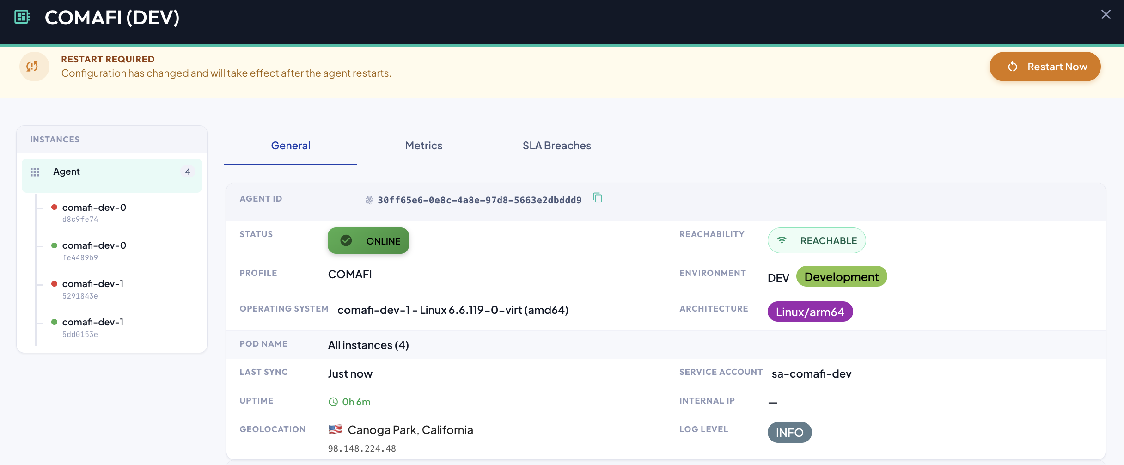Image resolution: width=1124 pixels, height=465 pixels.
Task: Select instance comafi-dev-1 5291843e
Action: click(112, 290)
